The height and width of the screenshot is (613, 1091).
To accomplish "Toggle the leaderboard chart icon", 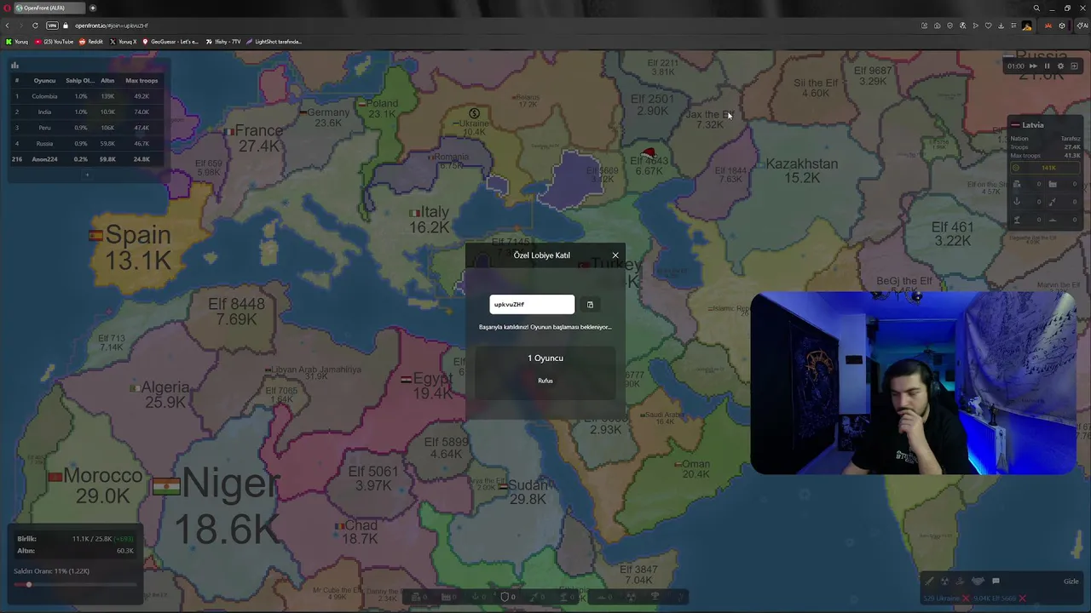I will (14, 65).
